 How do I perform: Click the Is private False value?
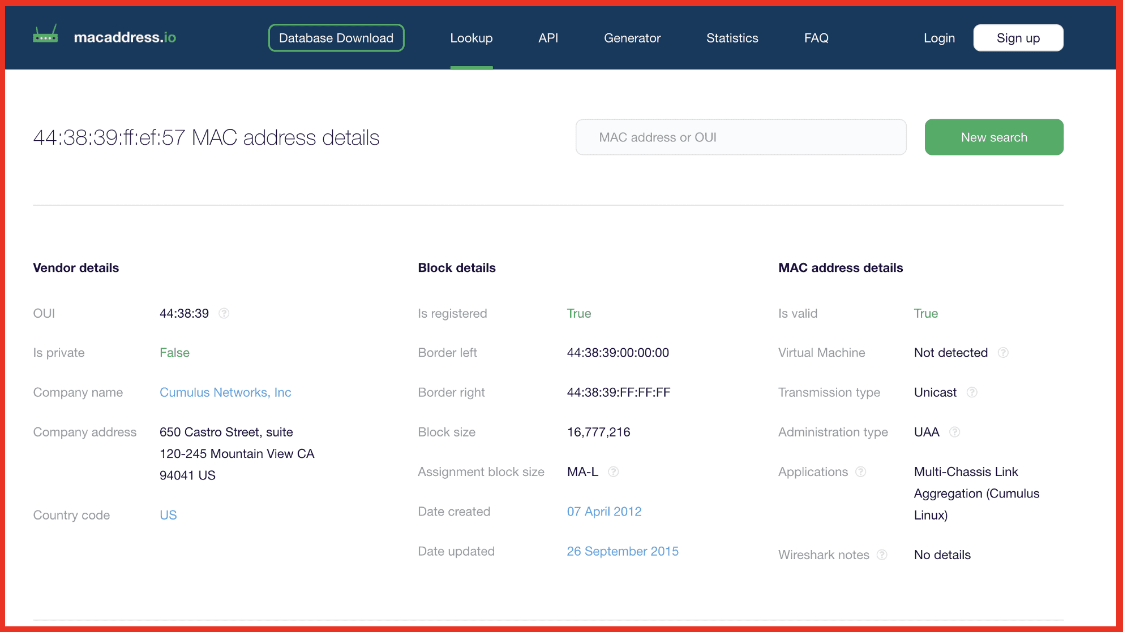click(x=174, y=353)
